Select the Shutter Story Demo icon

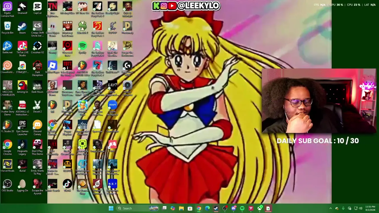7,108
